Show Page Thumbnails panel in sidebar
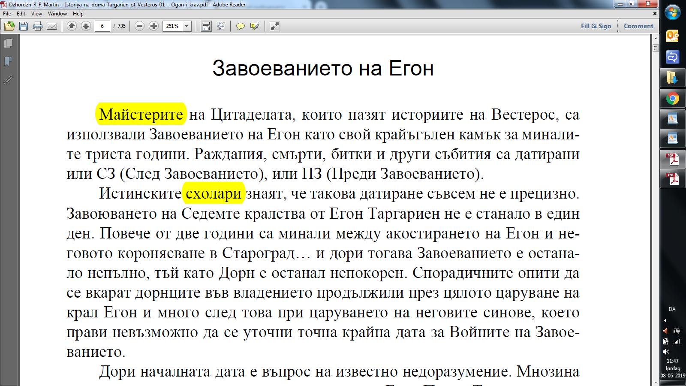Image resolution: width=686 pixels, height=386 pixels. click(x=8, y=43)
